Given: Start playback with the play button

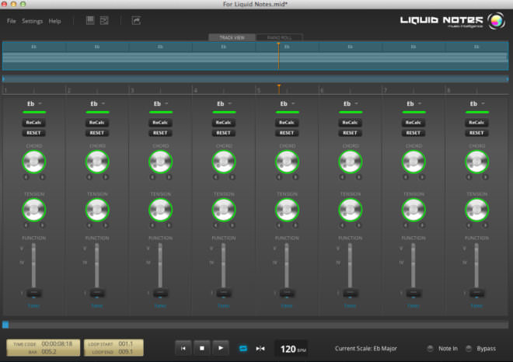Looking at the screenshot, I should point(221,348).
